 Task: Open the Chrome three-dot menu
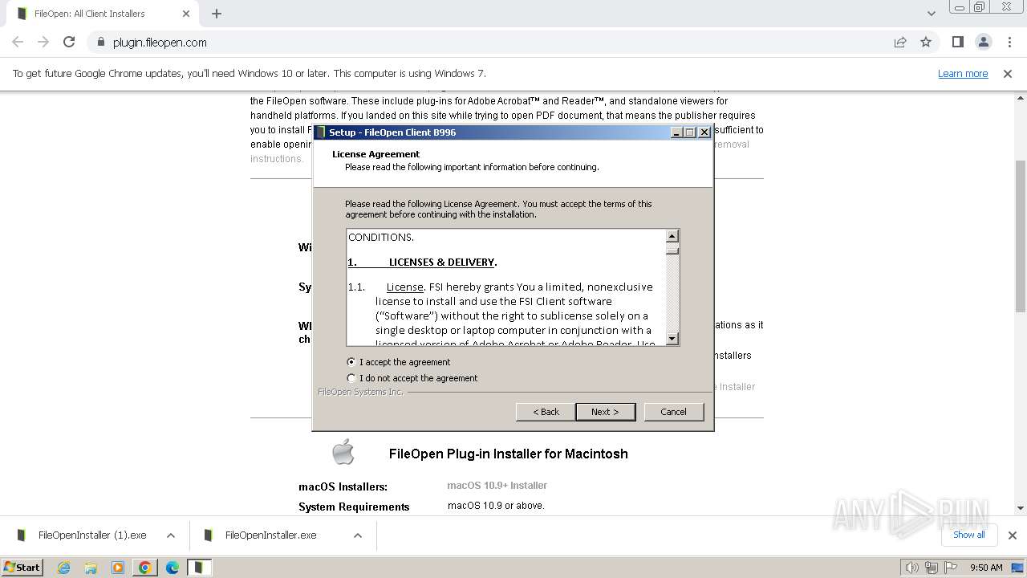[1008, 43]
